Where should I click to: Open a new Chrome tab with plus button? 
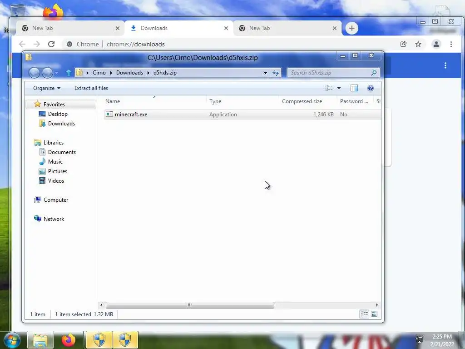pos(352,28)
